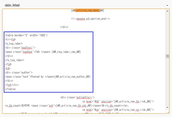The height and width of the screenshot is (117, 172).
Task: Click the scrollbar down arrow in the editor
Action: pos(167,107)
